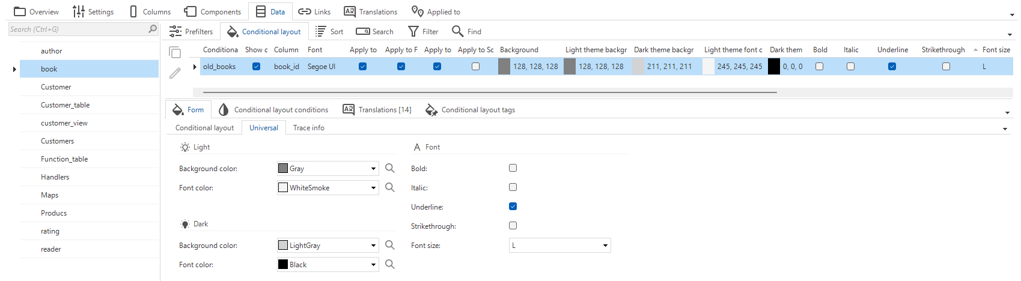This screenshot has height=281, width=1021.
Task: Toggle Bold checkbox in the grid row
Action: [819, 67]
